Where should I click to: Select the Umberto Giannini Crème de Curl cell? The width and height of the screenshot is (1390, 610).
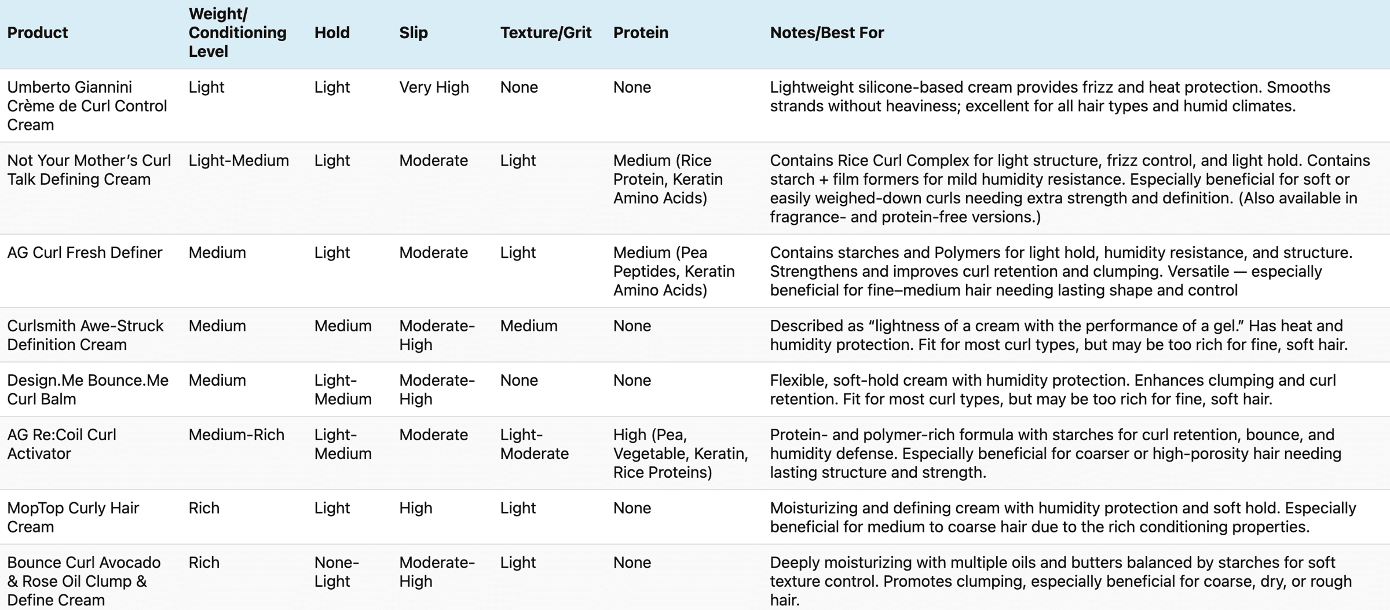[x=87, y=106]
